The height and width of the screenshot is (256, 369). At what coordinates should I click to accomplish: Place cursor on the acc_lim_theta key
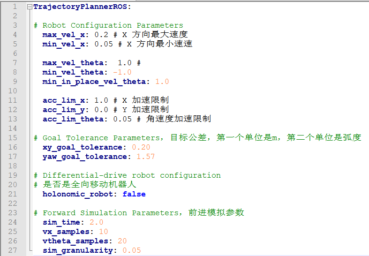[73, 119]
